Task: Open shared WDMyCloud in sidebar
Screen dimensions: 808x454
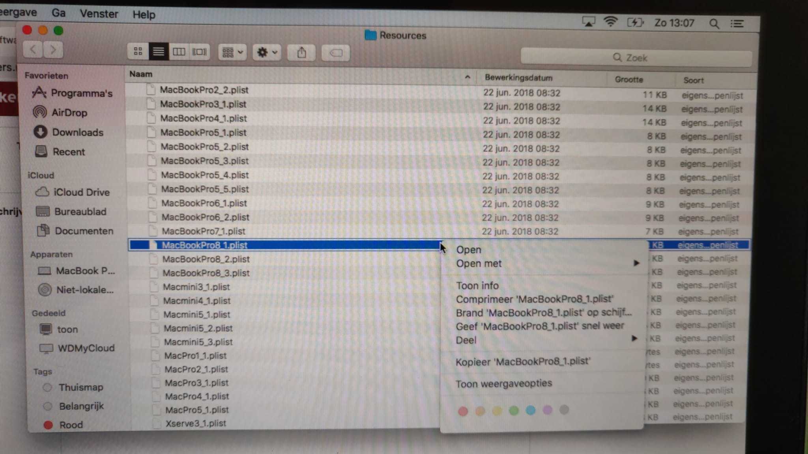Action: 78,348
